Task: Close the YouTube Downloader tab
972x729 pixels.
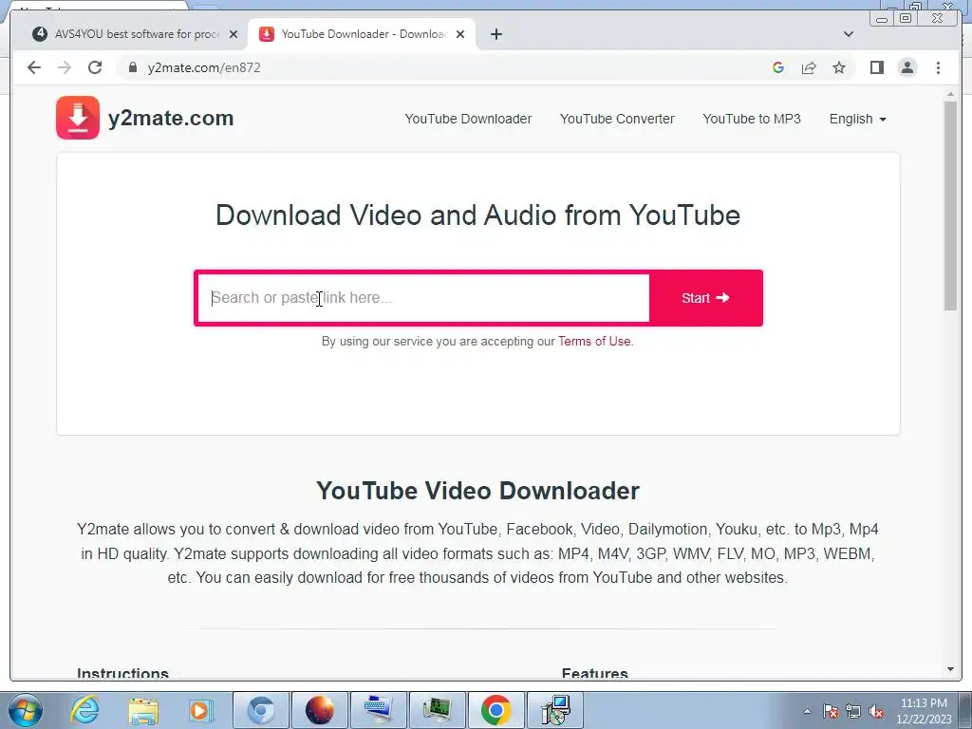Action: click(x=460, y=34)
